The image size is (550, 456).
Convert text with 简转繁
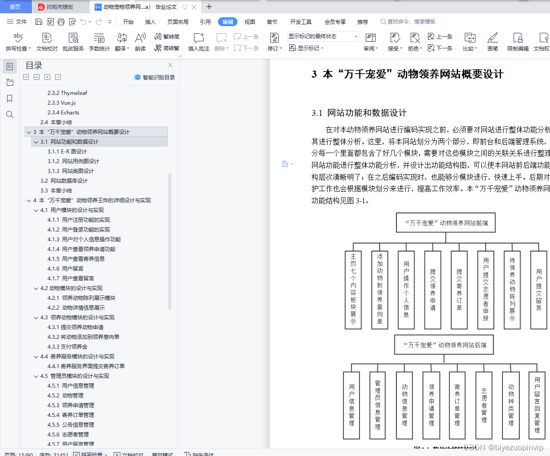[x=167, y=48]
